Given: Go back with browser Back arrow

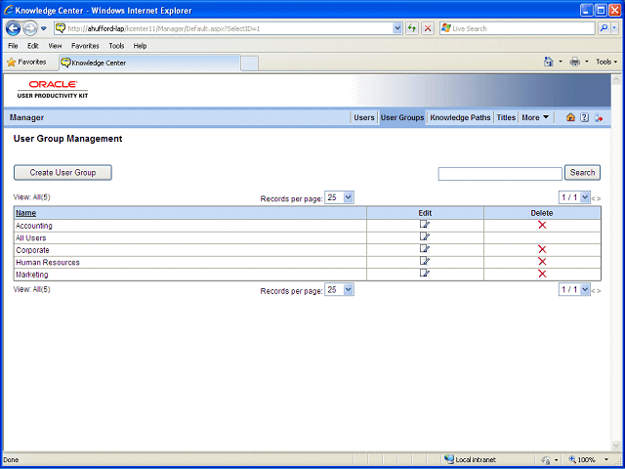Looking at the screenshot, I should pyautogui.click(x=13, y=28).
